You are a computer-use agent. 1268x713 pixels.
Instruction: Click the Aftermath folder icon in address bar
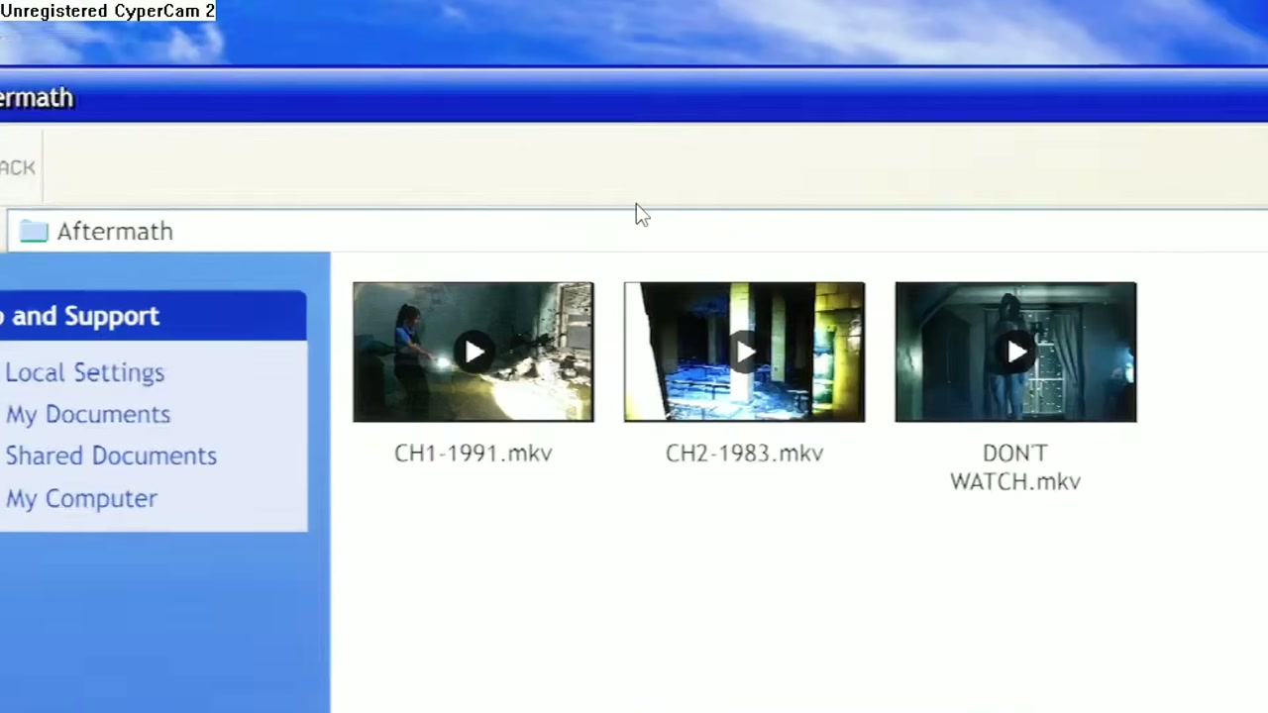34,231
